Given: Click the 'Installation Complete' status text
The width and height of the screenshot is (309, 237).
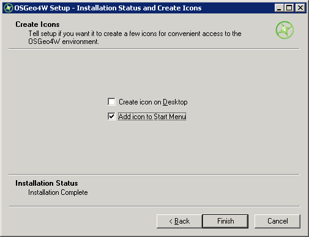Looking at the screenshot, I should click(58, 192).
